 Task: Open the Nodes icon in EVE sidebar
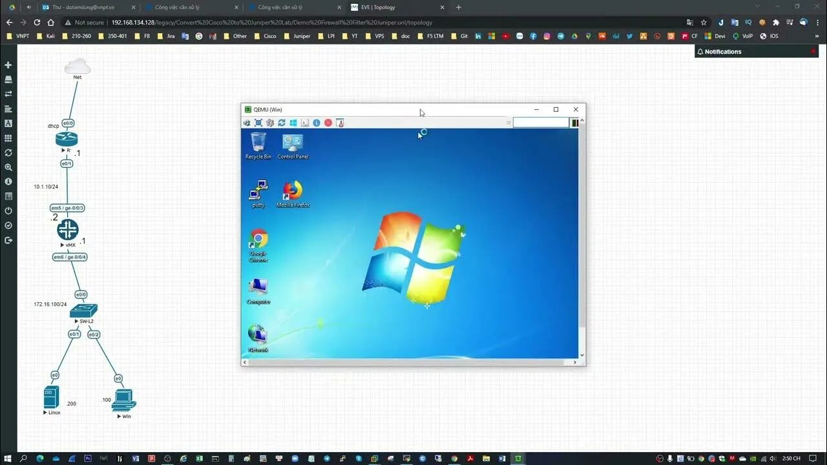pyautogui.click(x=8, y=79)
